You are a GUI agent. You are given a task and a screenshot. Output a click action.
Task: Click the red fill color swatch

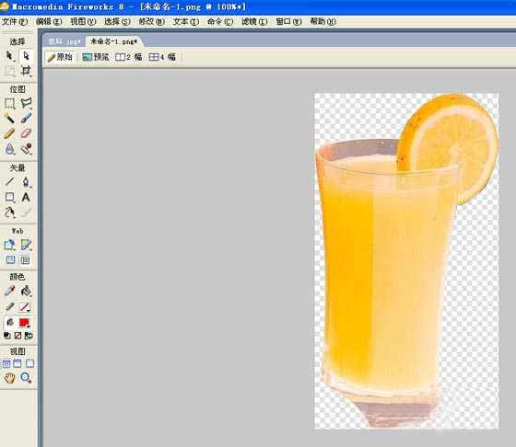coord(24,323)
